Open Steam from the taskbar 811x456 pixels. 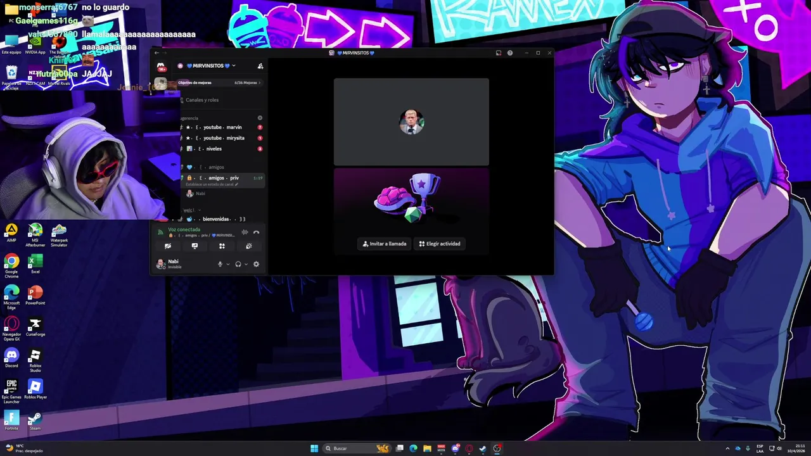[x=483, y=448]
